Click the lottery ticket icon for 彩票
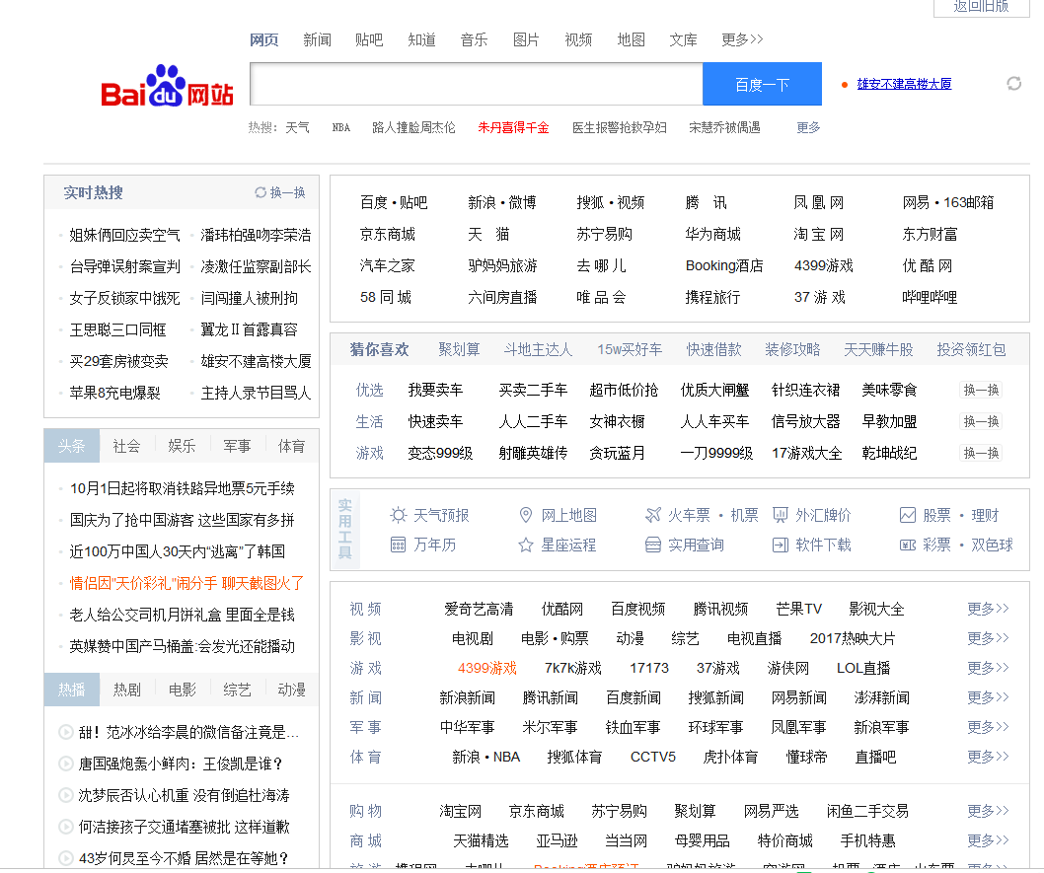 (908, 545)
